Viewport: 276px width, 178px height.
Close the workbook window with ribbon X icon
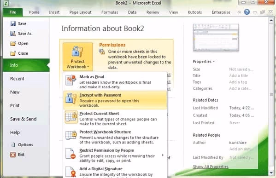(270, 12)
